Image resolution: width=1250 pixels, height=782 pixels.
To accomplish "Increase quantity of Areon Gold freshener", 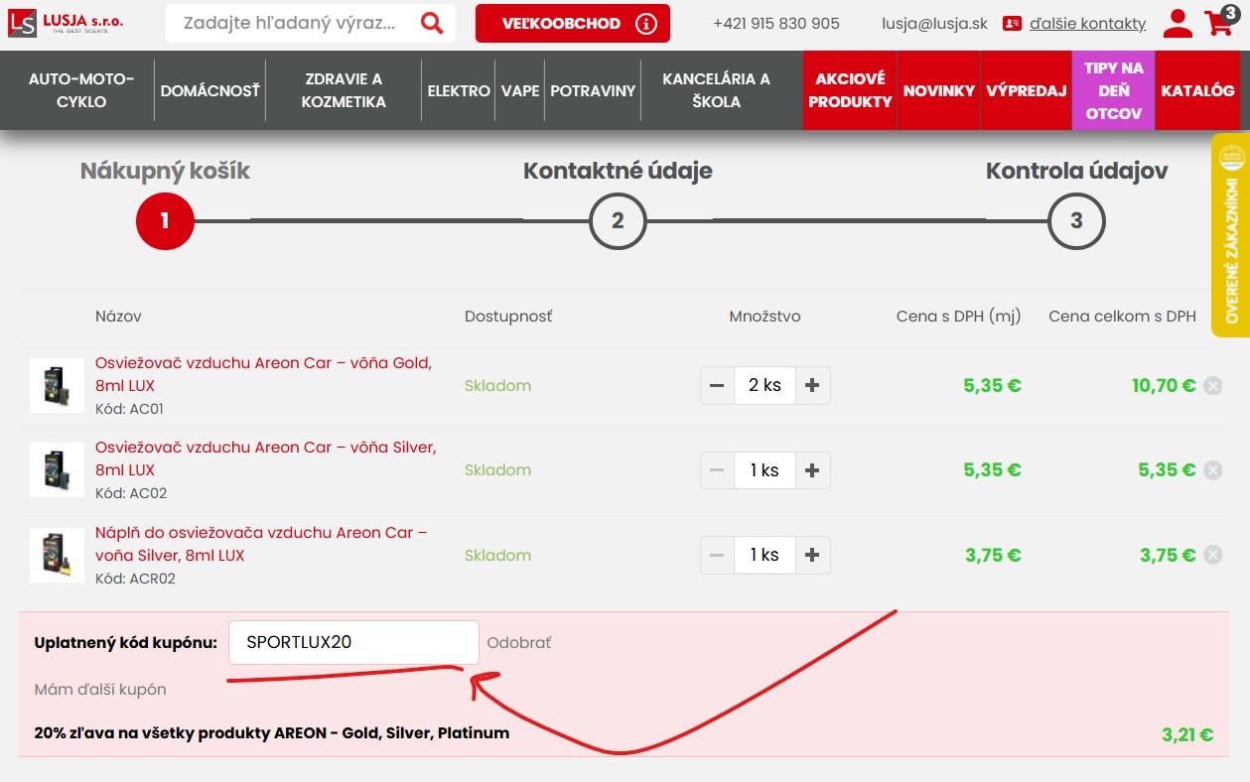I will coord(812,386).
